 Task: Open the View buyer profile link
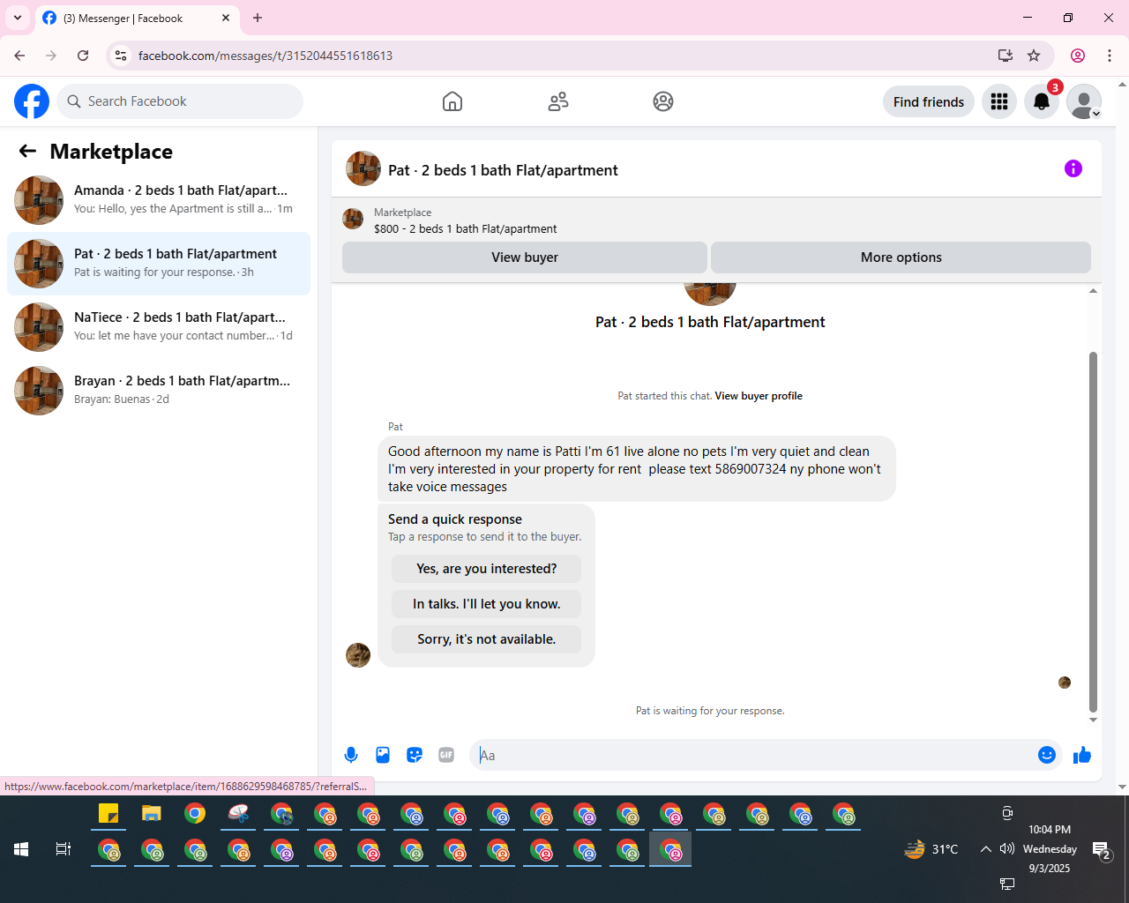tap(759, 396)
